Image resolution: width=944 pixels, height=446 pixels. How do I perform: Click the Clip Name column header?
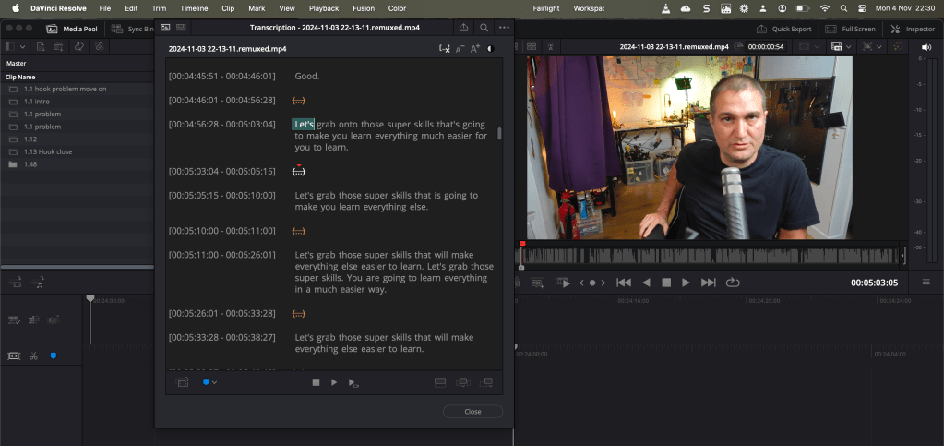pyautogui.click(x=21, y=78)
